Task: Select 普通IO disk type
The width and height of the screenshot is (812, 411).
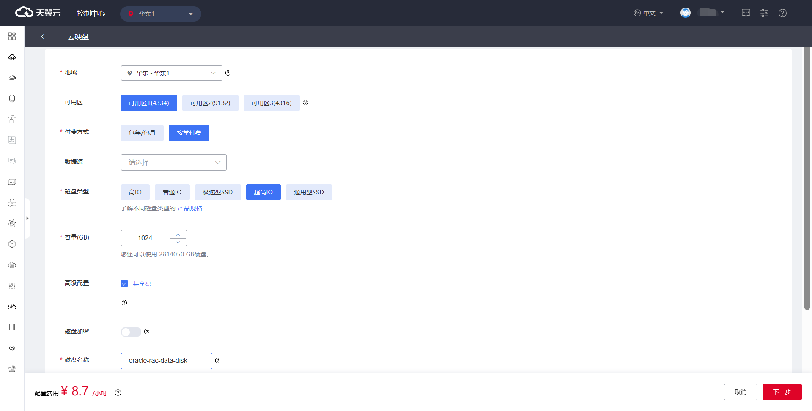Action: 172,192
